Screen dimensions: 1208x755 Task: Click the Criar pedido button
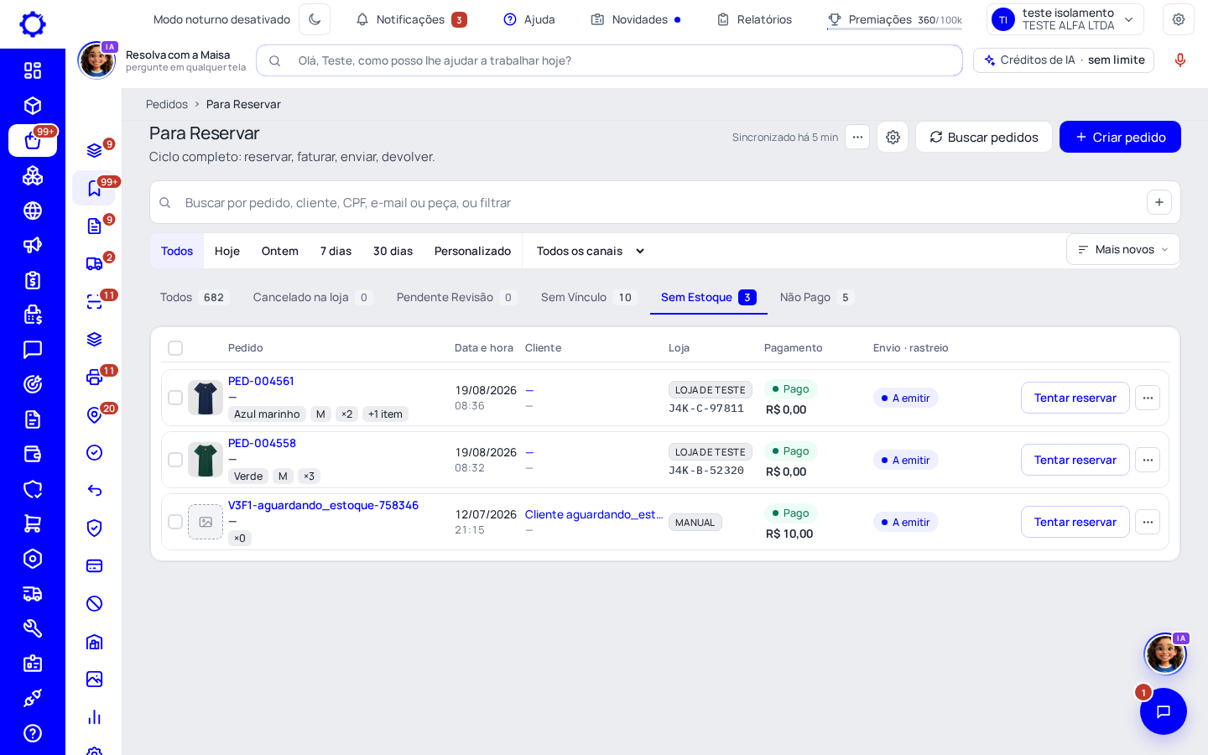[1120, 137]
